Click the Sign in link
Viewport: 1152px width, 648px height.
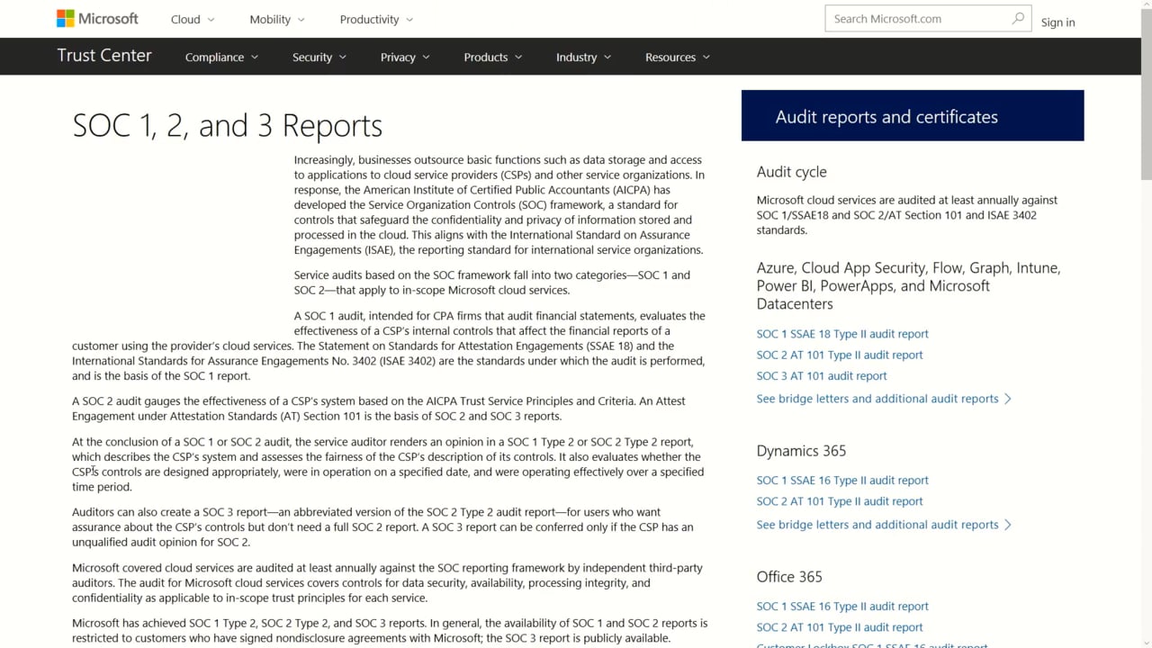click(1057, 22)
